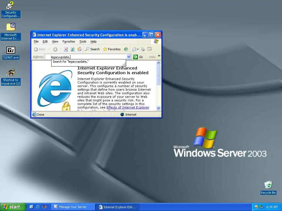Open the Edit menu
The width and height of the screenshot is (282, 211).
tap(45, 42)
